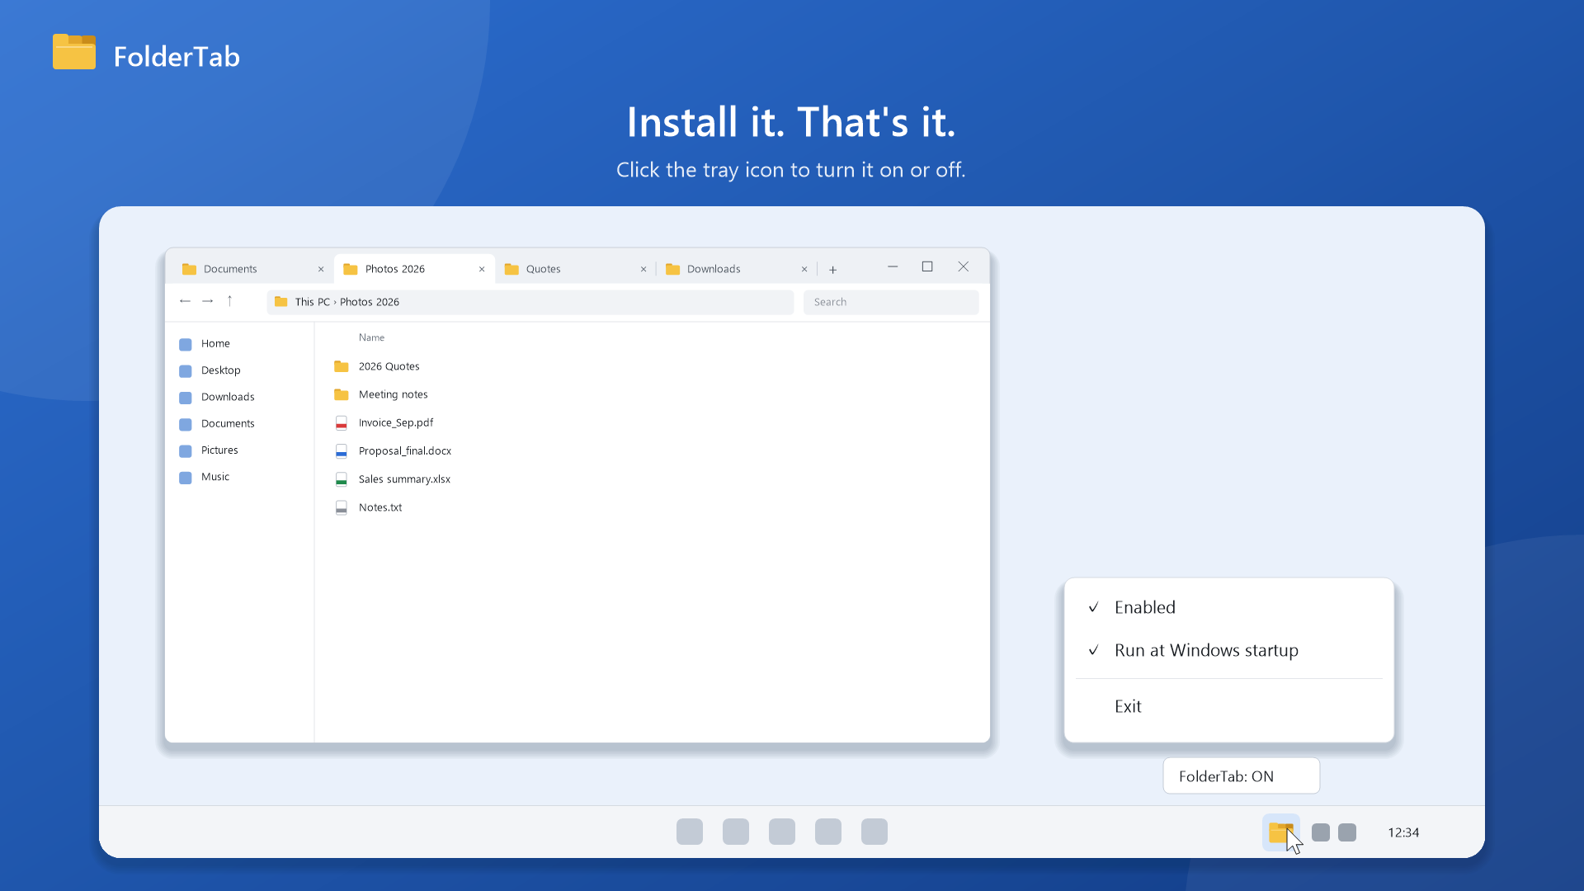The height and width of the screenshot is (891, 1584).
Task: Close the Downloads tab
Action: coord(804,269)
